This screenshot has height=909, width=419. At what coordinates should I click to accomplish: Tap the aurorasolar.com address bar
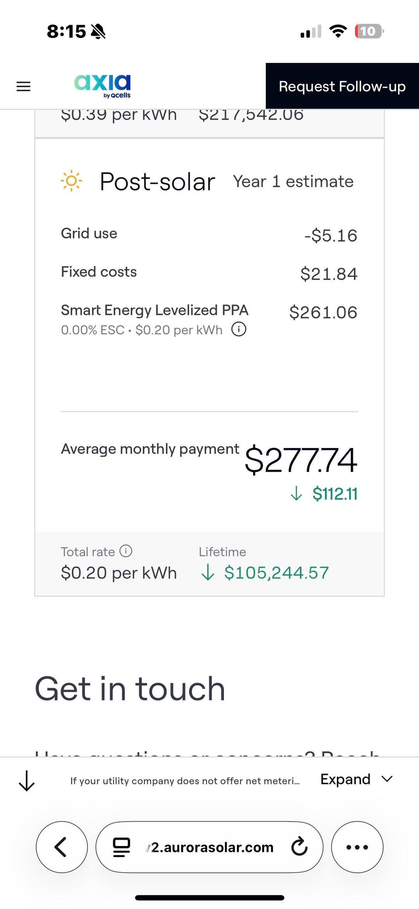click(212, 847)
